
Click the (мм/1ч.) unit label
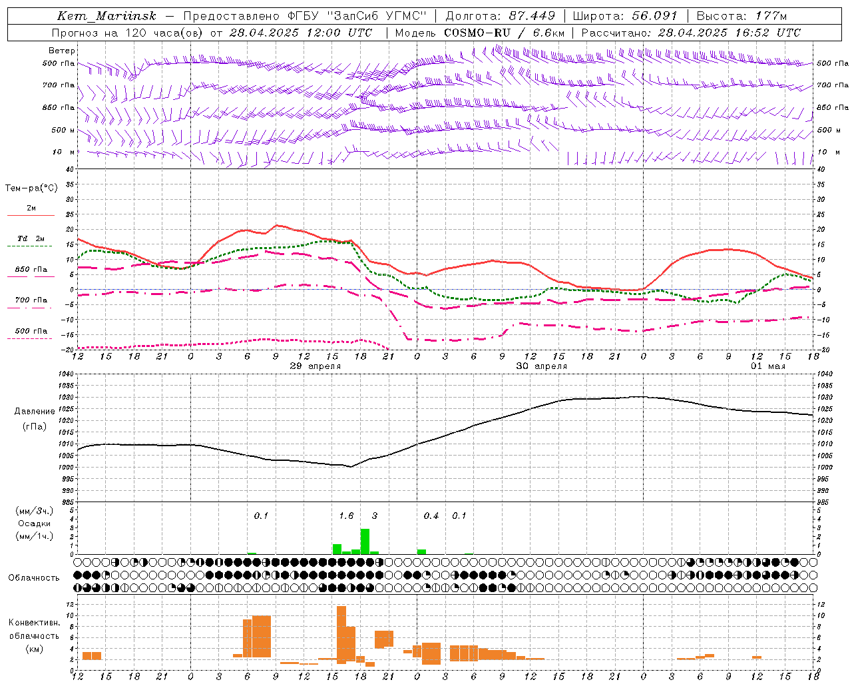[x=34, y=536]
